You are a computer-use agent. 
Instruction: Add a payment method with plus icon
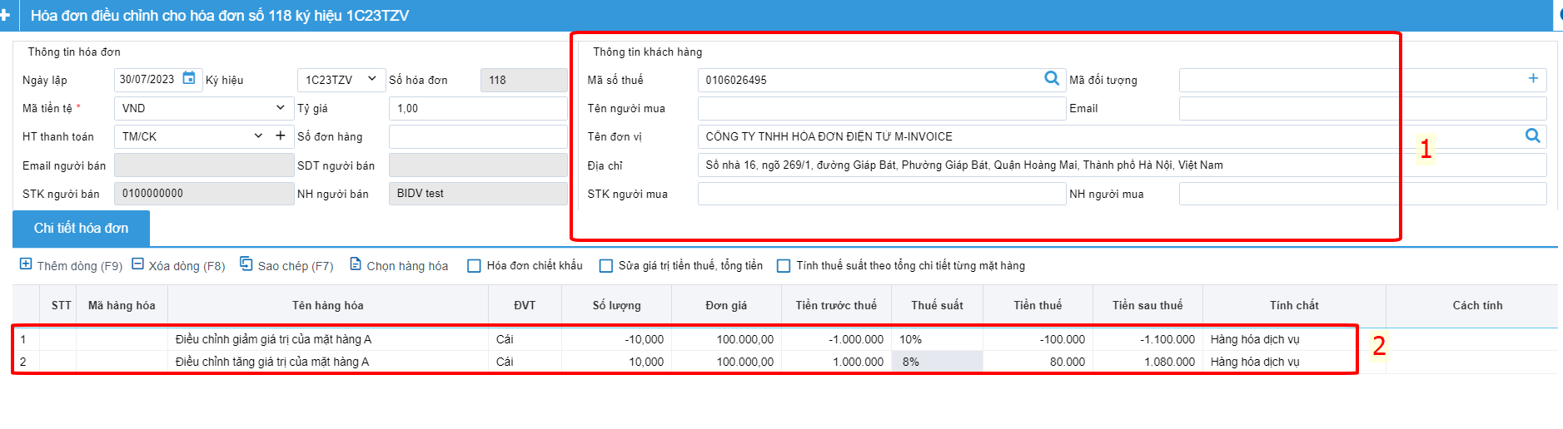pos(281,136)
